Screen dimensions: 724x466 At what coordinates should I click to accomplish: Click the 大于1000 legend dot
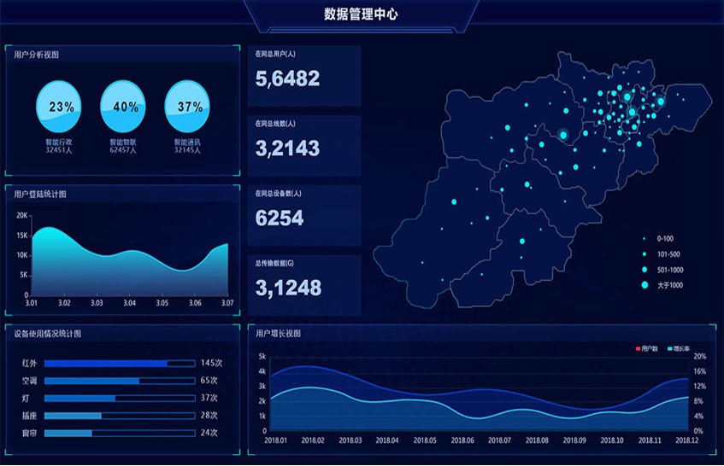[645, 284]
